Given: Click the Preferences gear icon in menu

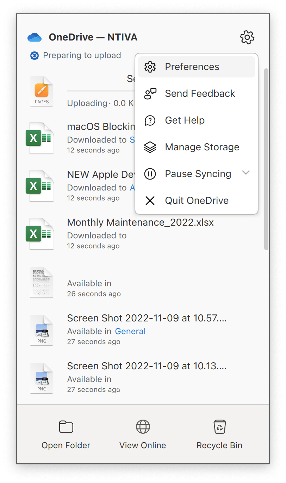Looking at the screenshot, I should coord(150,67).
